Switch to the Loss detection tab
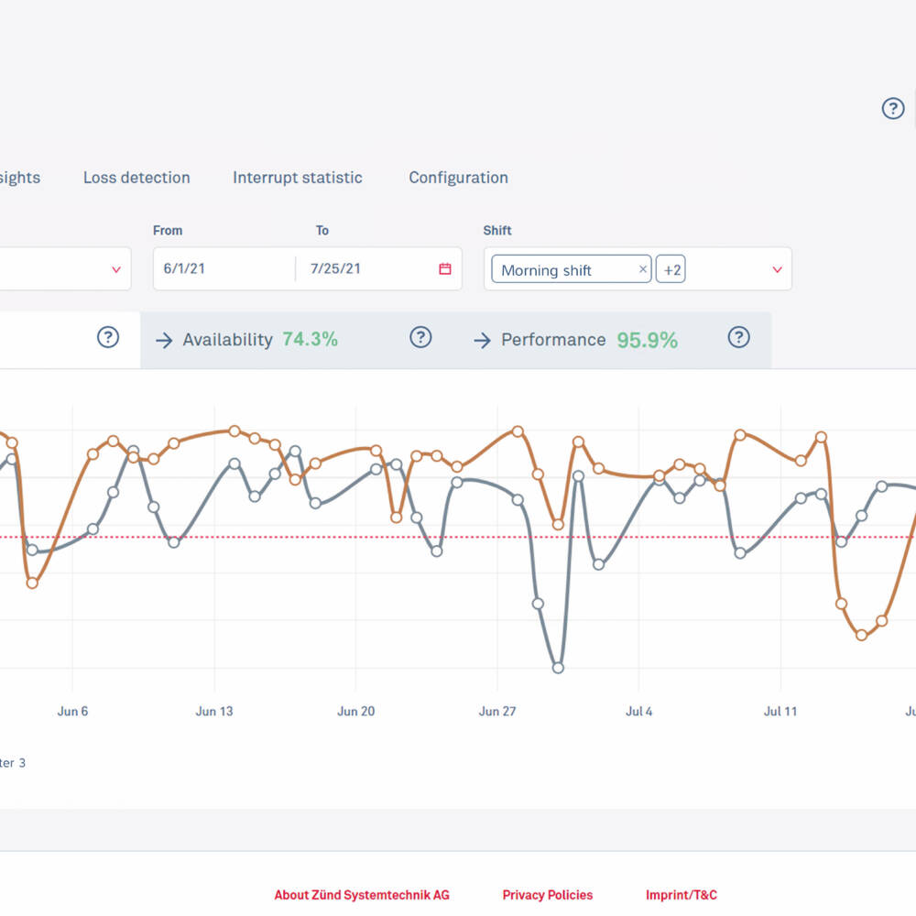Image resolution: width=916 pixels, height=916 pixels. (136, 178)
